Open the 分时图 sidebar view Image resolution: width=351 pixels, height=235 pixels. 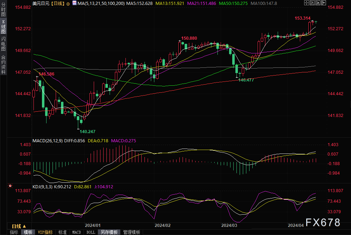pyautogui.click(x=4, y=10)
